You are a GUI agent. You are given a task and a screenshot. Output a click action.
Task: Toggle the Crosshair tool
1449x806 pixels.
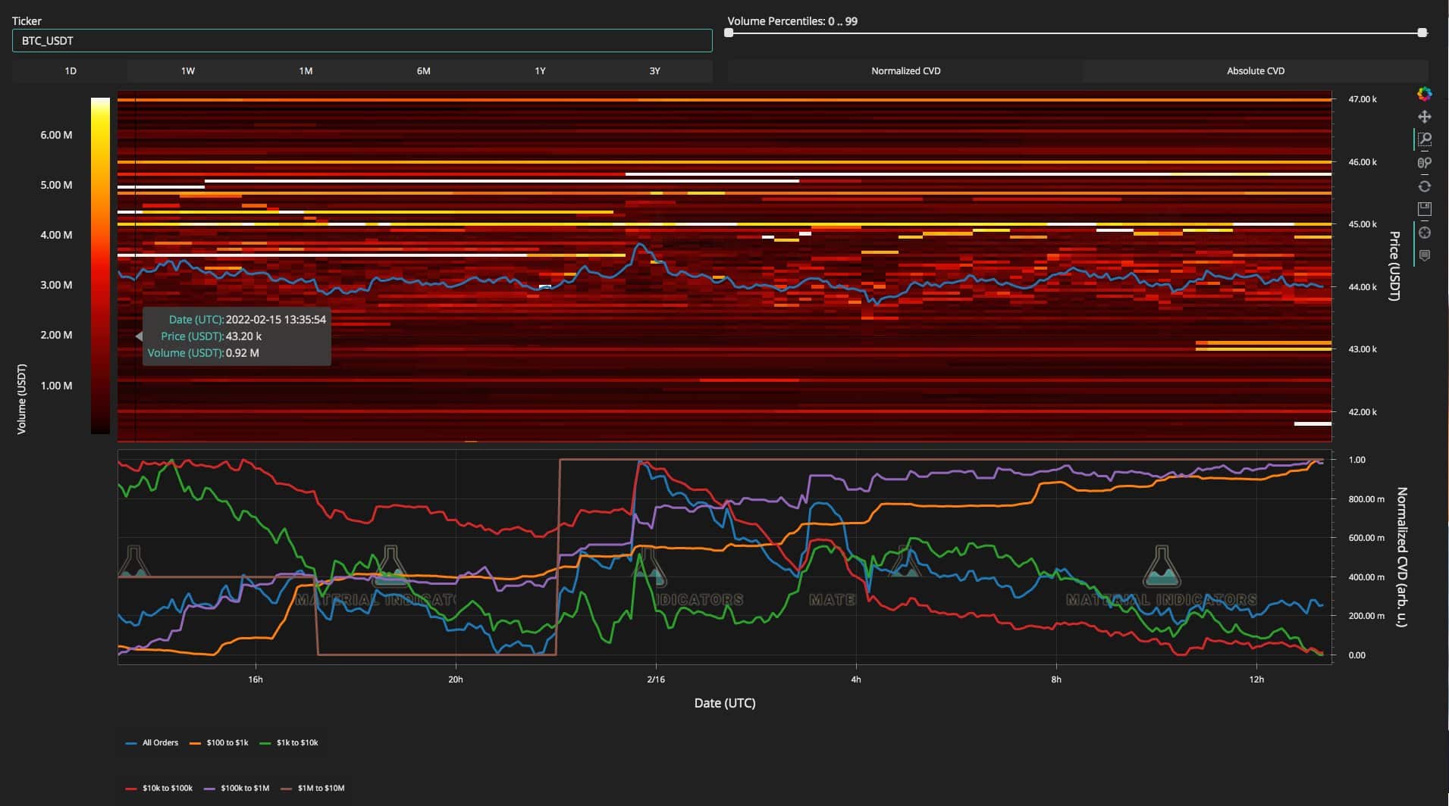[x=1424, y=233]
